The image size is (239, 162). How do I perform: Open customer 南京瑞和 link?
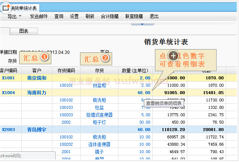pyautogui.click(x=37, y=78)
